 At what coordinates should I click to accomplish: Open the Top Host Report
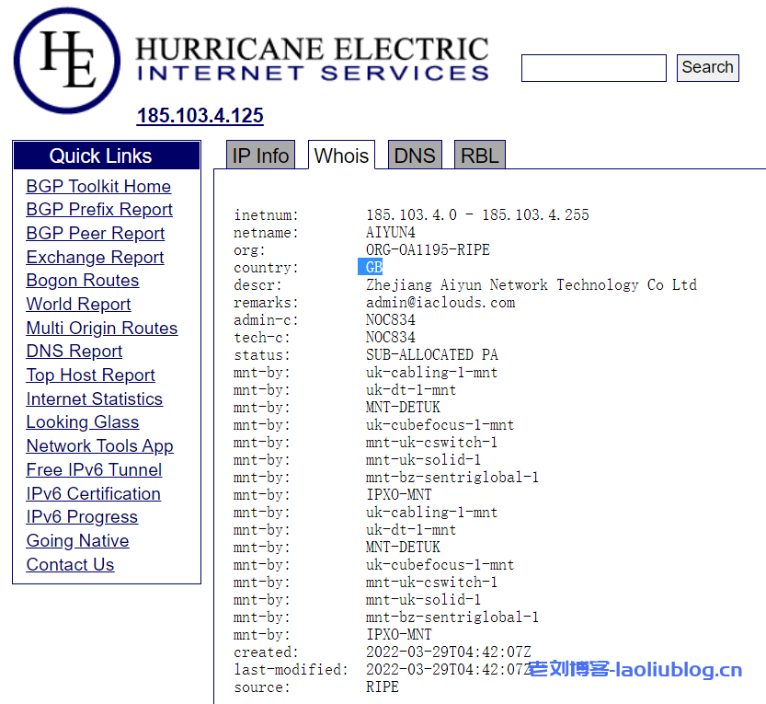[x=90, y=375]
